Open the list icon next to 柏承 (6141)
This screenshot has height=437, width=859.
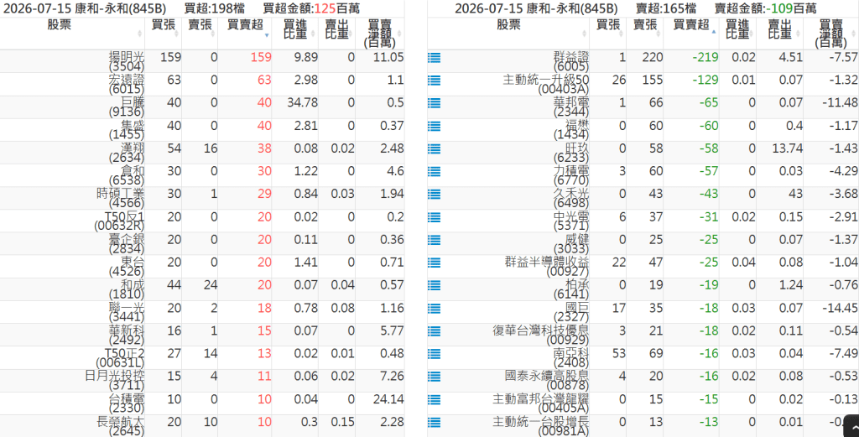[x=434, y=285]
